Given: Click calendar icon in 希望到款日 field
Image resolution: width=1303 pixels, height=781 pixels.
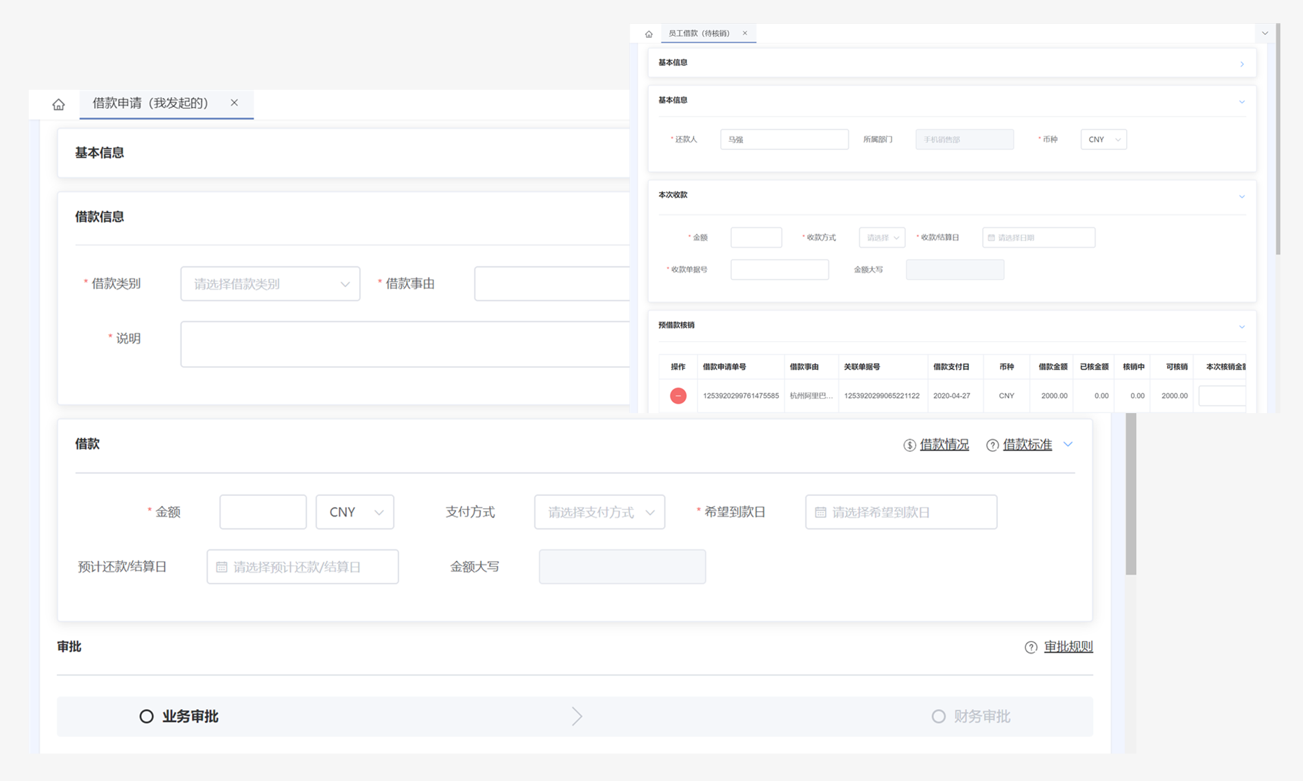Looking at the screenshot, I should 820,512.
